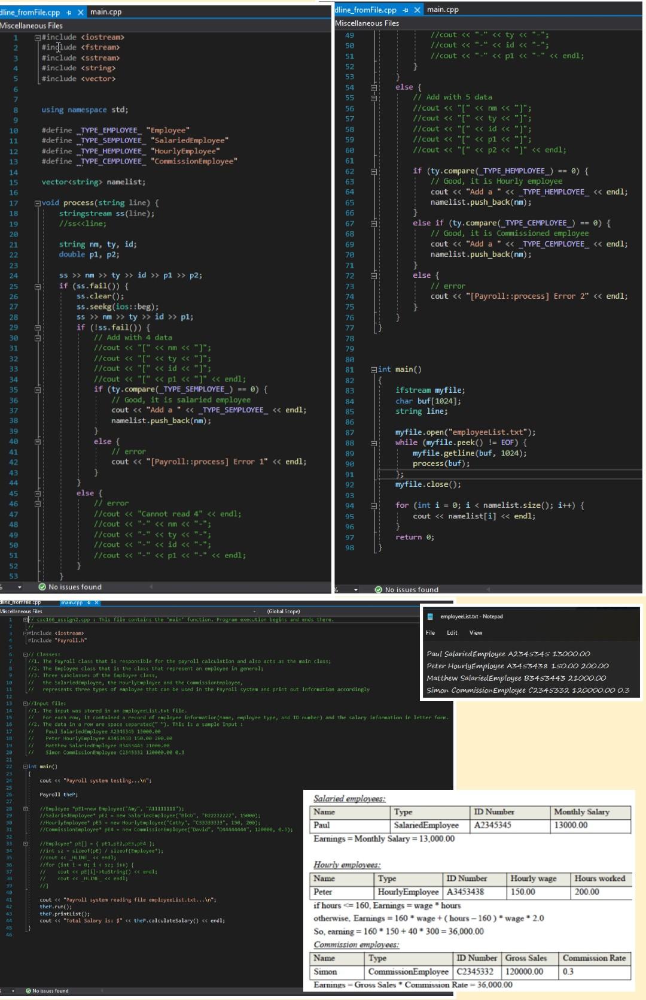The width and height of the screenshot is (646, 1000).
Task: Collapse the else block at line 40
Action: (37, 441)
